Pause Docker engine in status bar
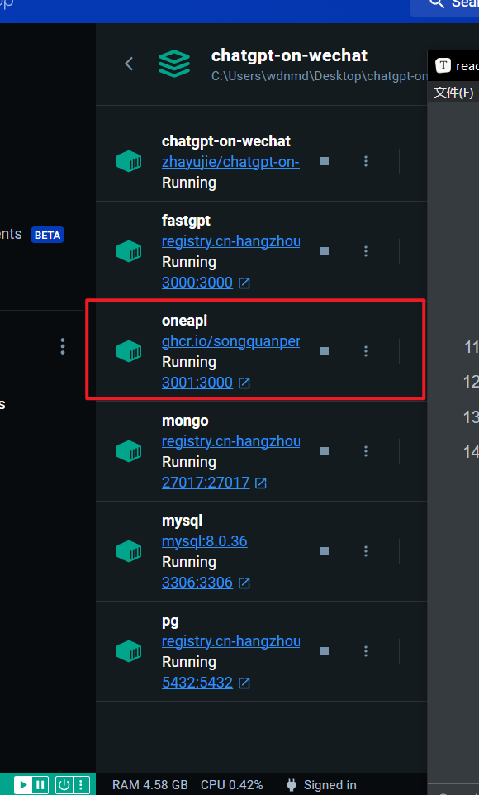 (x=40, y=785)
